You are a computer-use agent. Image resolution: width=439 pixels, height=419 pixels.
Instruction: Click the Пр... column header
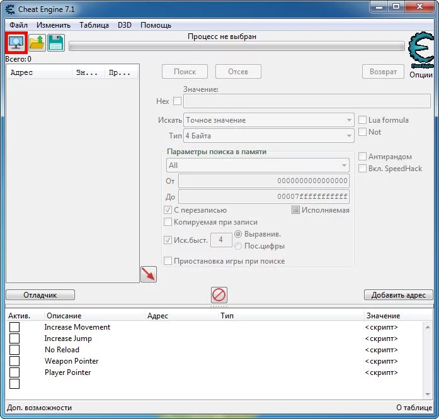point(121,72)
